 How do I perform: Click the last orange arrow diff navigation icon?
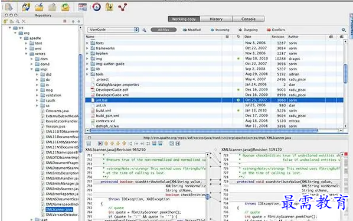124,144
